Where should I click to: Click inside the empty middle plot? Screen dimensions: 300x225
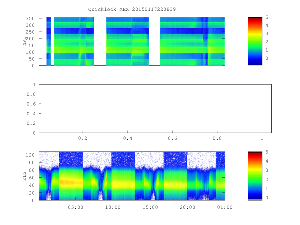(x=155, y=108)
